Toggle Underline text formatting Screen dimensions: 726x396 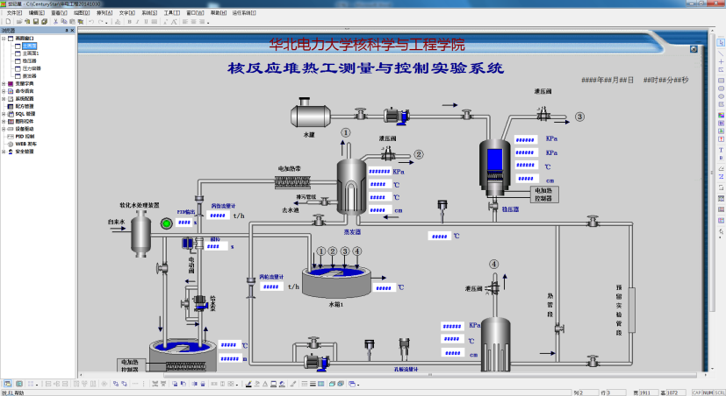pos(146,21)
